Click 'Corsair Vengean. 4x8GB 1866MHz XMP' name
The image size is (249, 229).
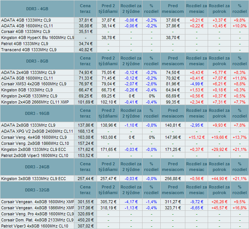(x=38, y=208)
